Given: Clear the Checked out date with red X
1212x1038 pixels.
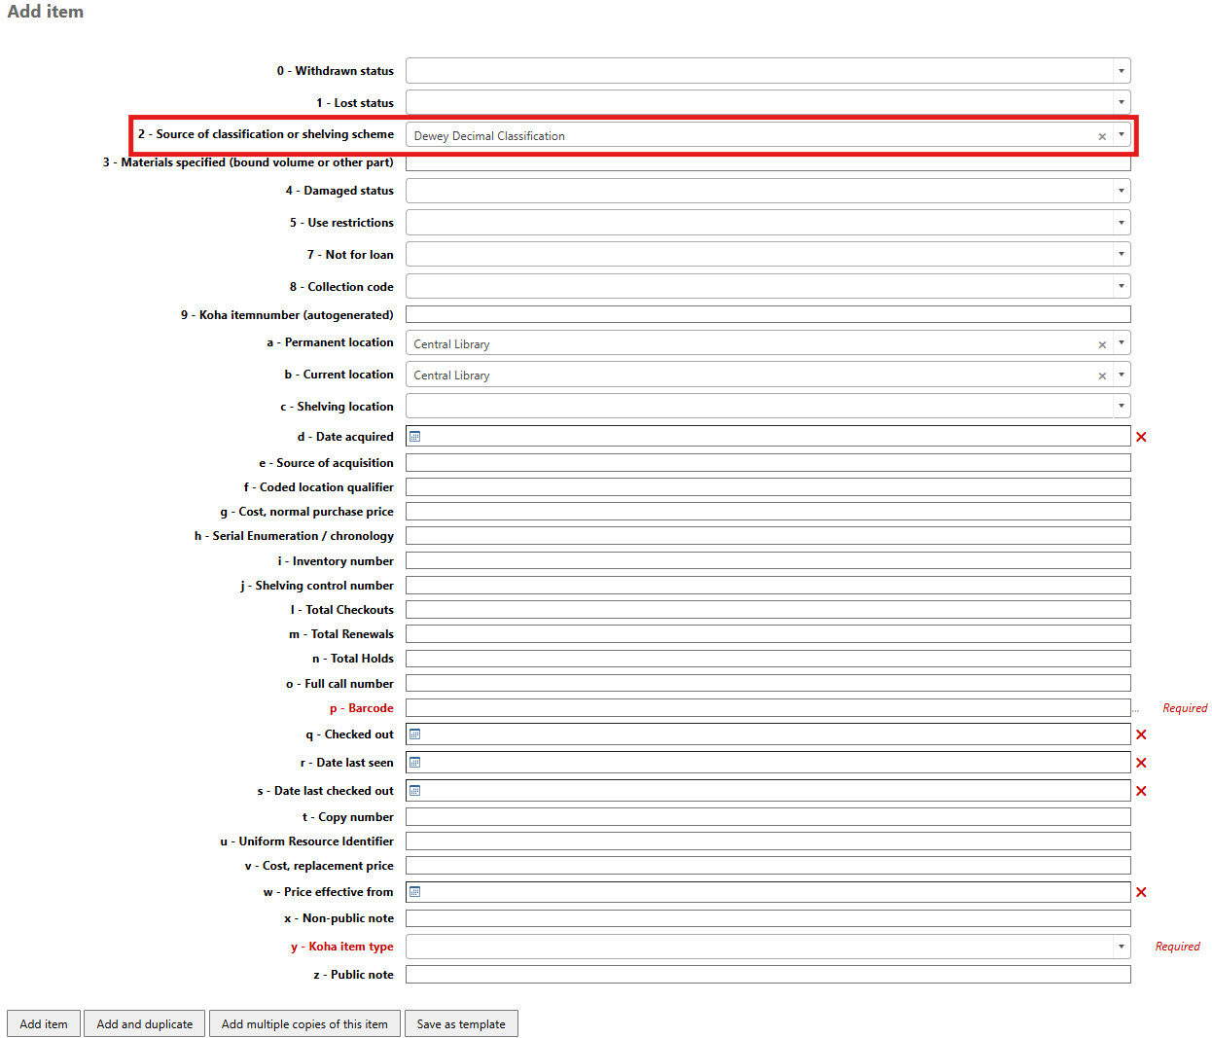Looking at the screenshot, I should point(1141,734).
